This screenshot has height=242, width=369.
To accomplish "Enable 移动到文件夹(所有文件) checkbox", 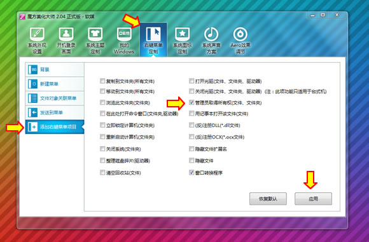I will coord(102,91).
